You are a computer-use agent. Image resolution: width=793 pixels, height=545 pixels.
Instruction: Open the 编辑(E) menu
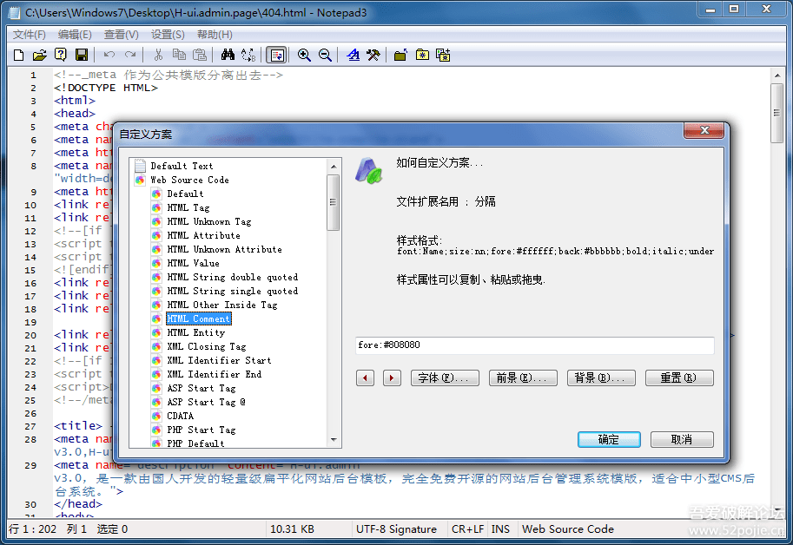click(75, 35)
